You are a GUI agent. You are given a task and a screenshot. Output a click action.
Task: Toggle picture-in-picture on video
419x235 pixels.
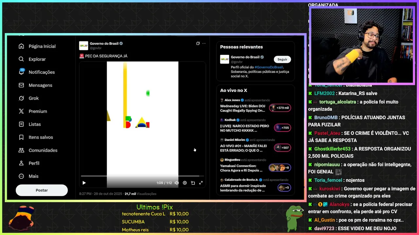[193, 183]
